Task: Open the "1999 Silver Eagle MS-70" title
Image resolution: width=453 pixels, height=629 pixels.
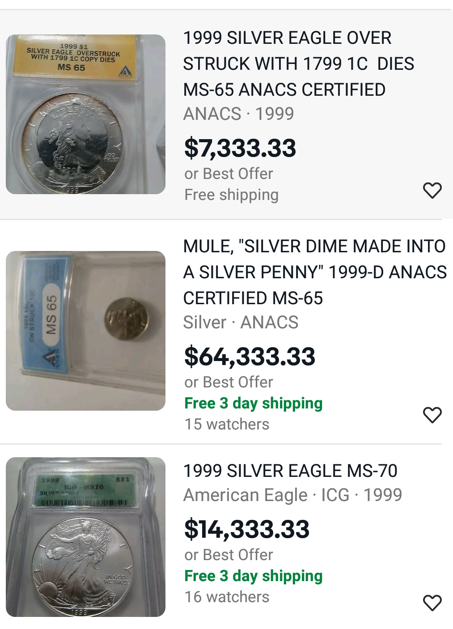Action: tap(290, 471)
